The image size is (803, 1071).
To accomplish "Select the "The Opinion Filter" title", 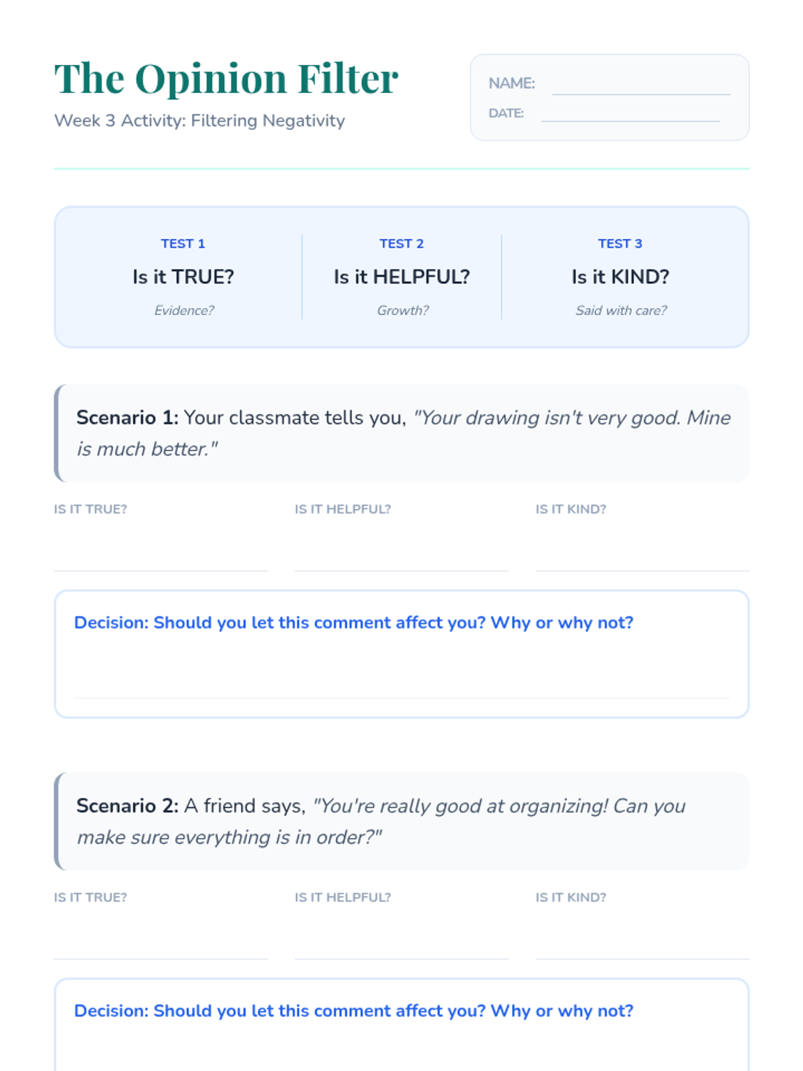I will [226, 78].
